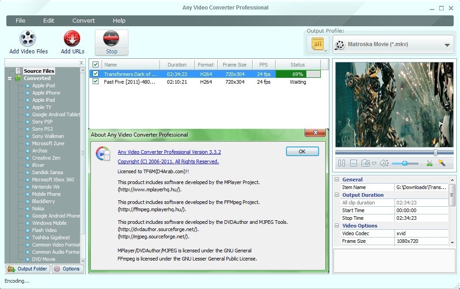This screenshot has width=460, height=289.
Task: Select the Nintendo Wii profile
Action: (x=46, y=187)
